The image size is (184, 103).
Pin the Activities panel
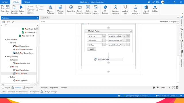(x=37, y=18)
